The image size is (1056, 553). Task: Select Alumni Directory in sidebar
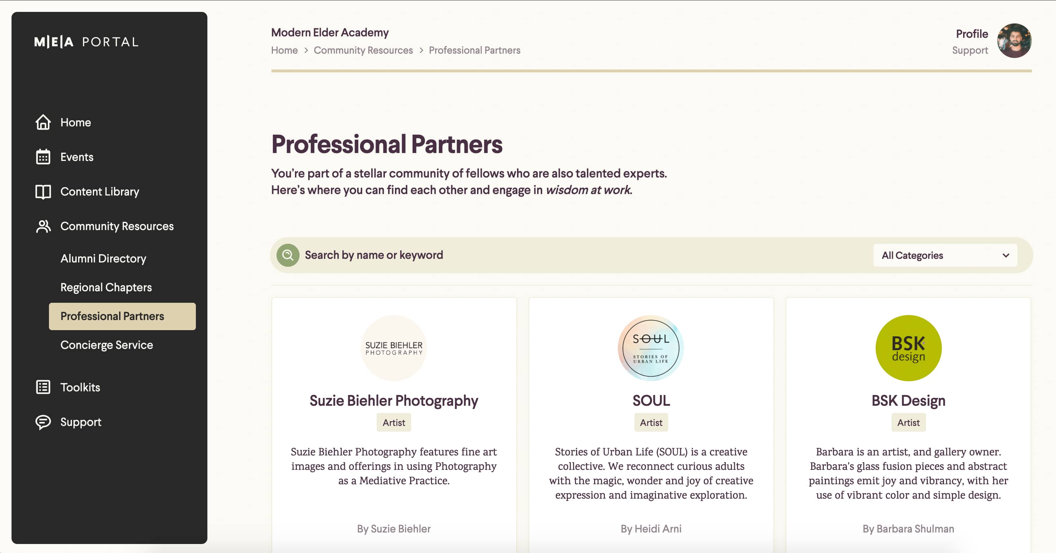103,258
